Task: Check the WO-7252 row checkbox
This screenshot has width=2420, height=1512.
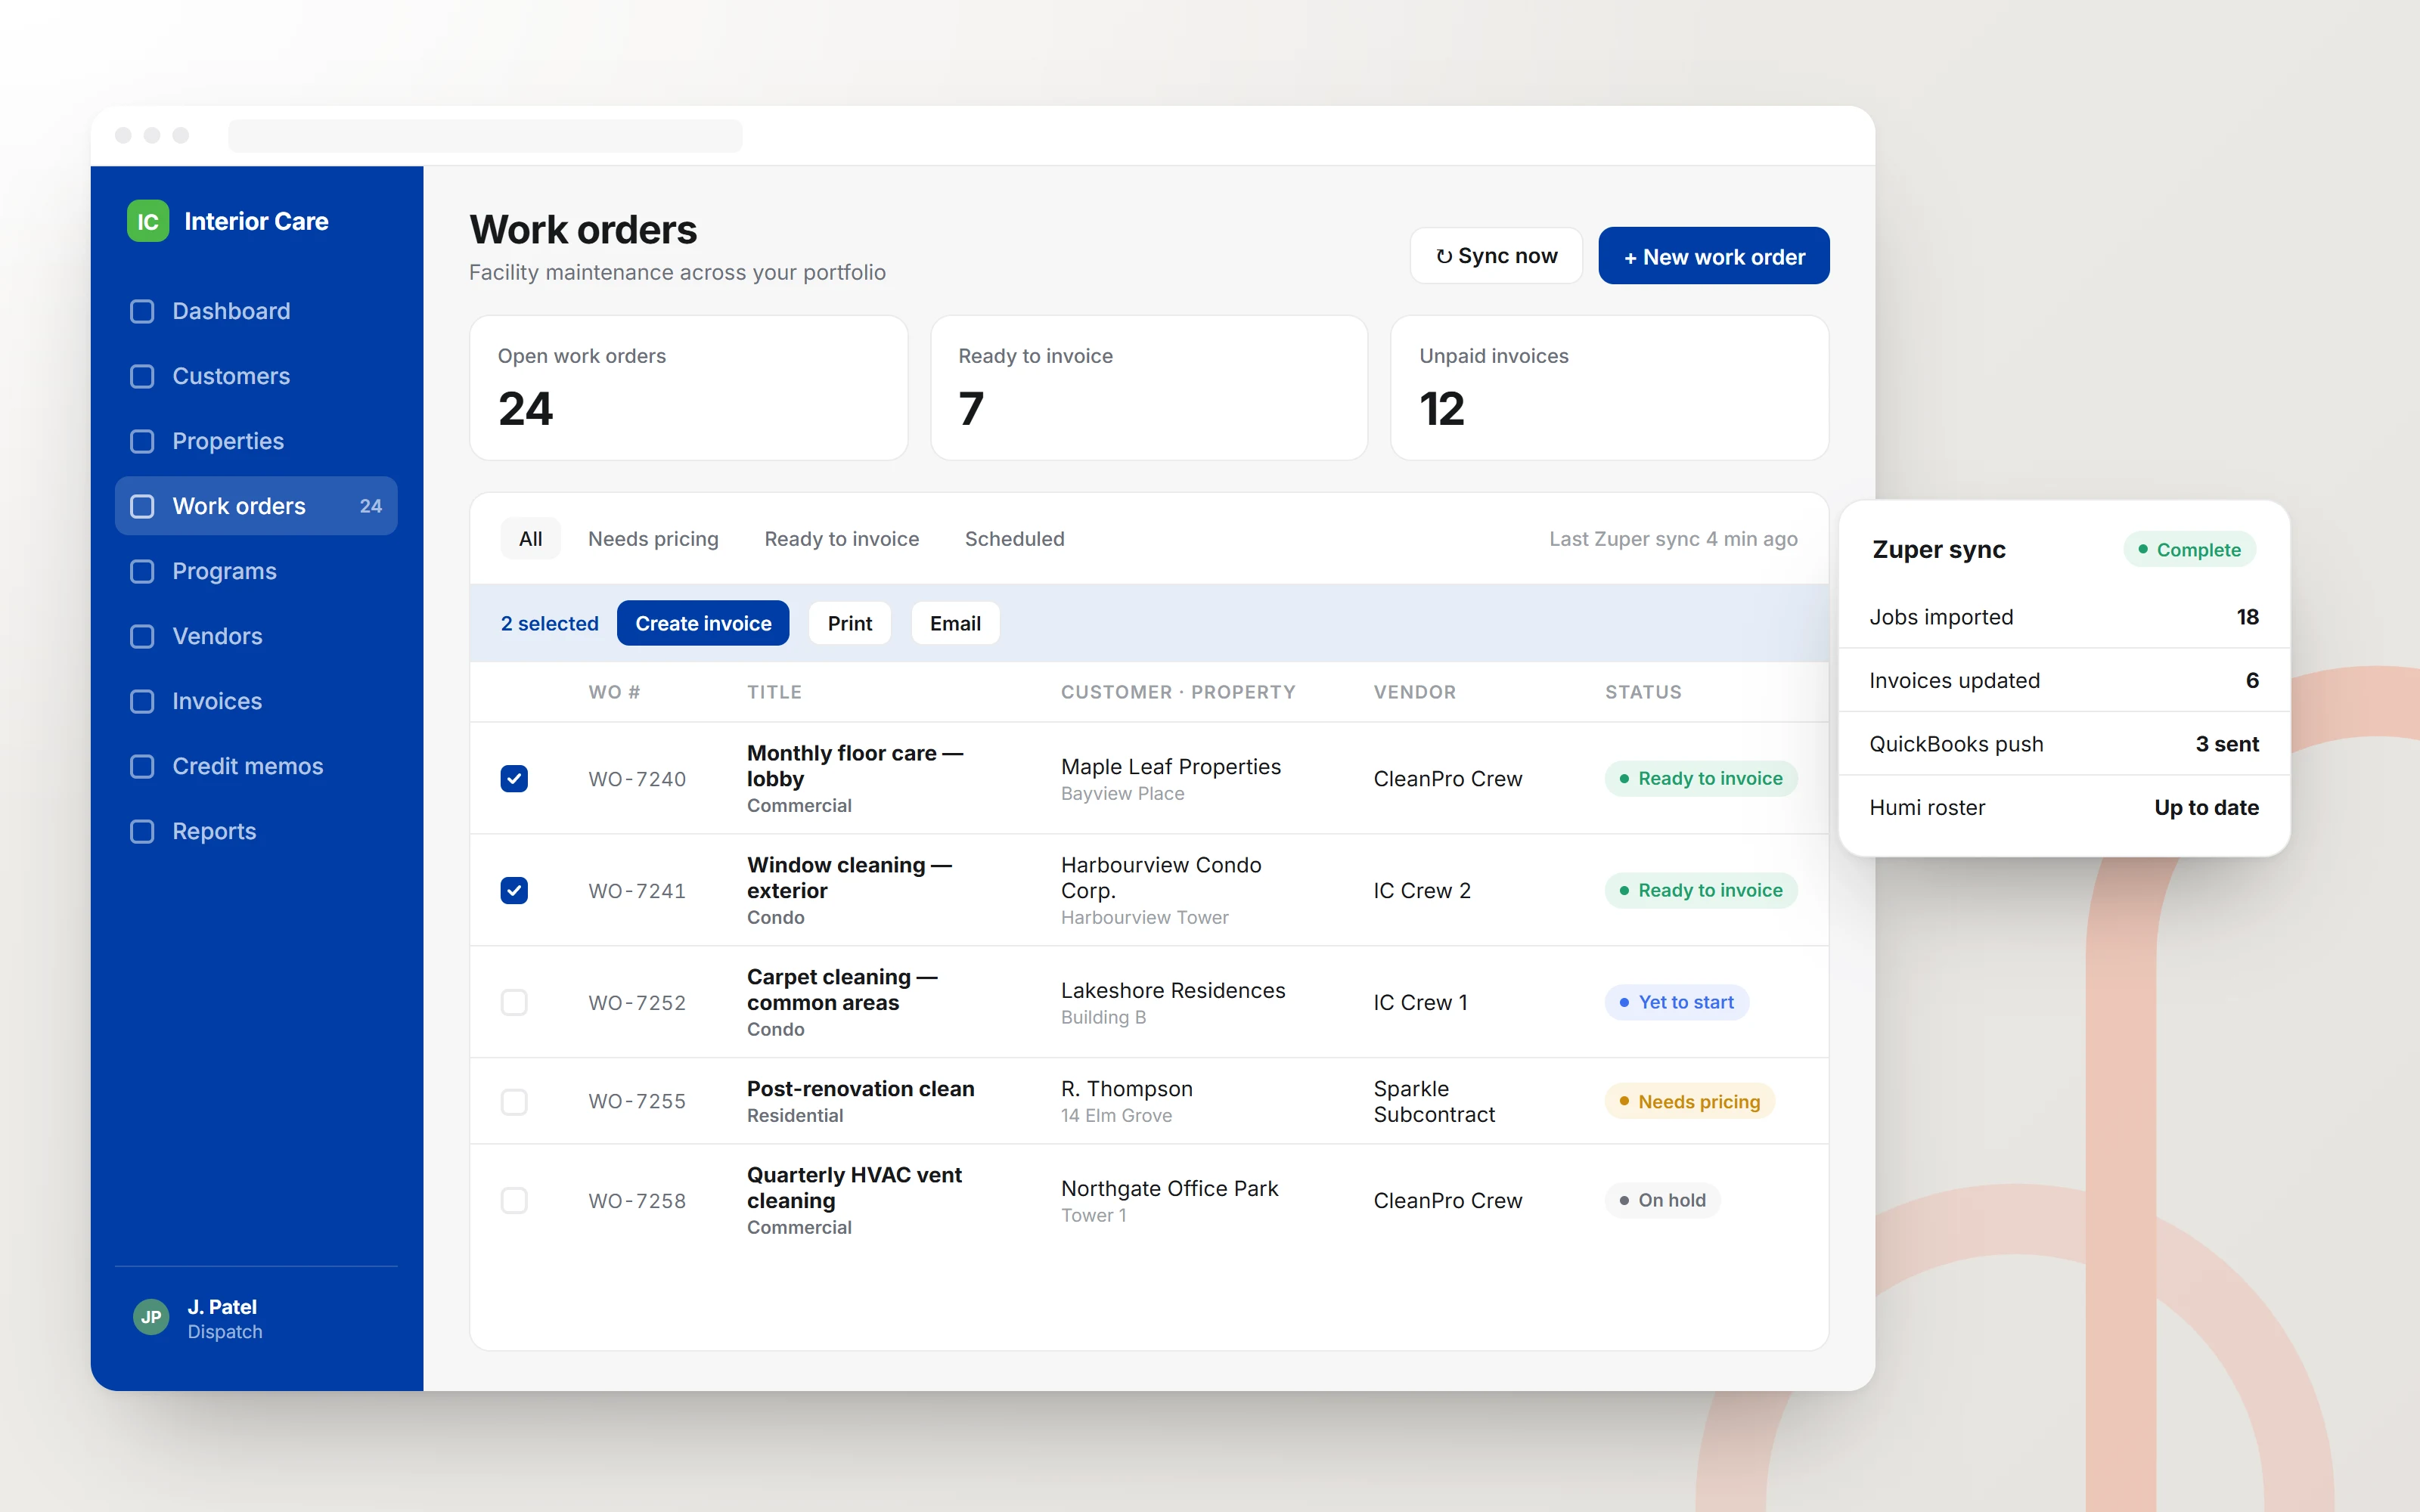Action: [514, 1002]
